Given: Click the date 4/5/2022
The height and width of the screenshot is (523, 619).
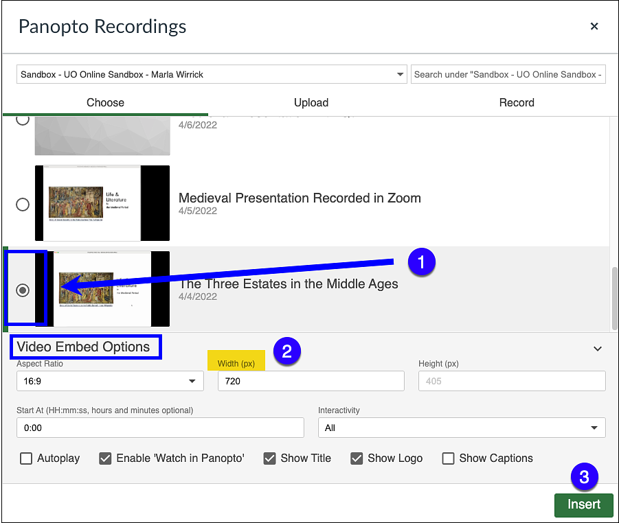Looking at the screenshot, I should (198, 211).
